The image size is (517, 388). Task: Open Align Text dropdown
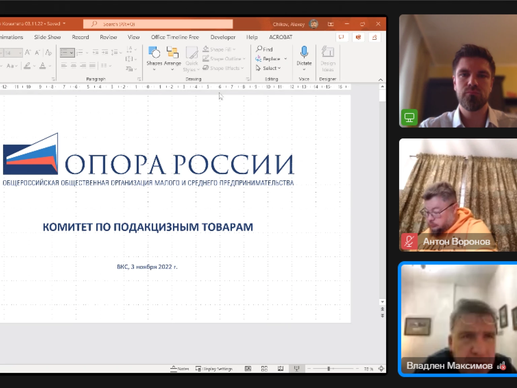131,59
